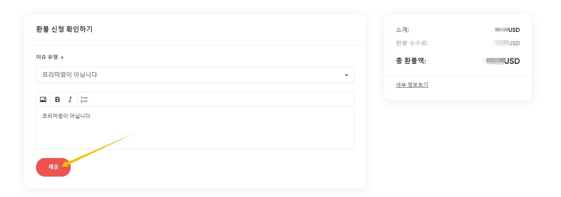Click the 이슈 유형 field label
The width and height of the screenshot is (561, 197).
pos(47,57)
